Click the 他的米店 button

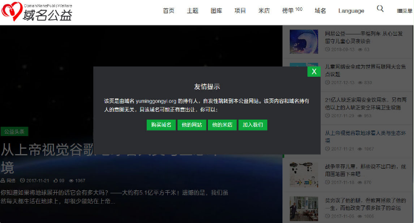point(222,125)
